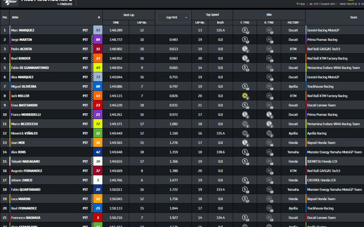Select Maverick Viñales's rear tyre icon
364x227 pixels.
(x=270, y=134)
